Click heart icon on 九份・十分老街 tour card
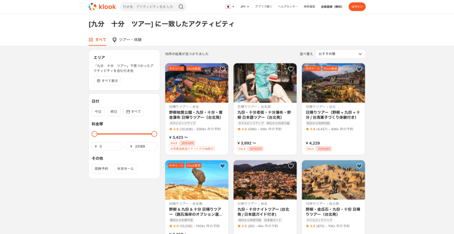This screenshot has width=454, height=234. [291, 69]
